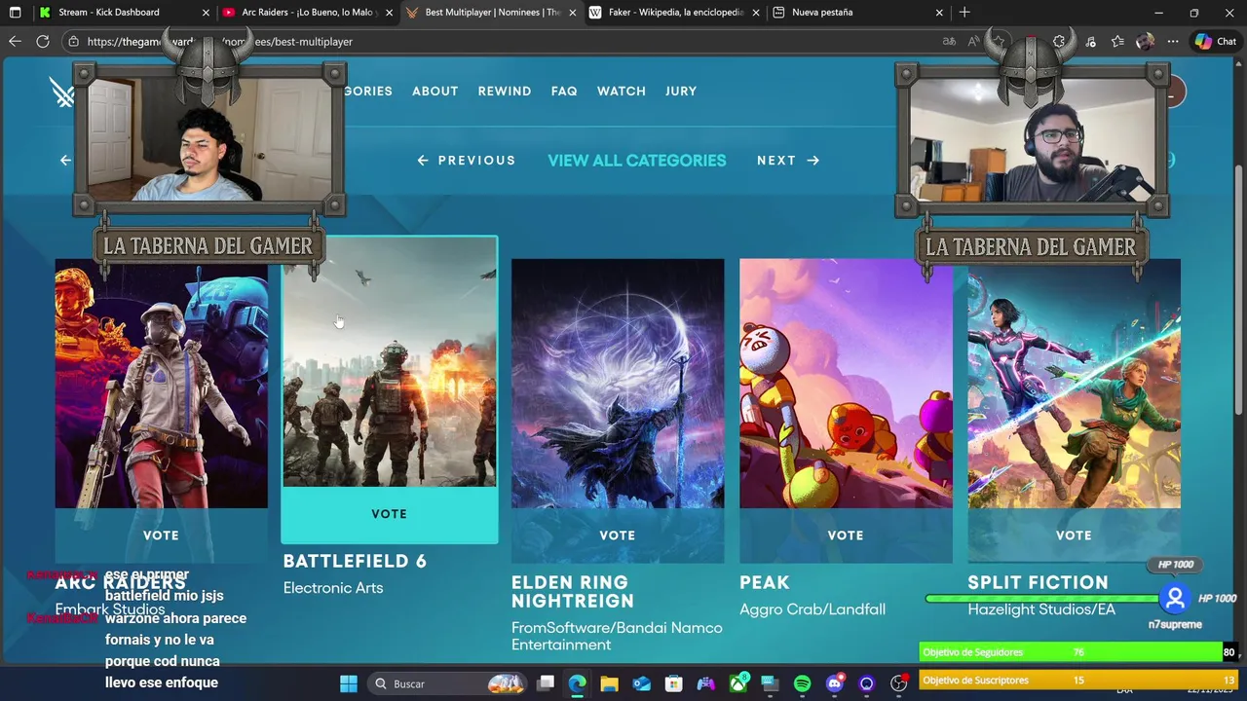Vote for Arc Raiders
1247x701 pixels.
tap(161, 535)
